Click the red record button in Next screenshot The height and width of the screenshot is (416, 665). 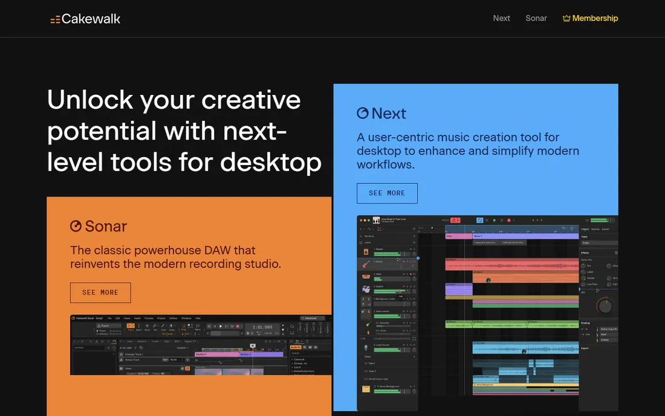pyautogui.click(x=509, y=221)
